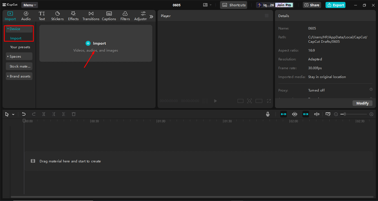378x201 pixels.
Task: Enter fullscreen in the Player
Action: (269, 101)
